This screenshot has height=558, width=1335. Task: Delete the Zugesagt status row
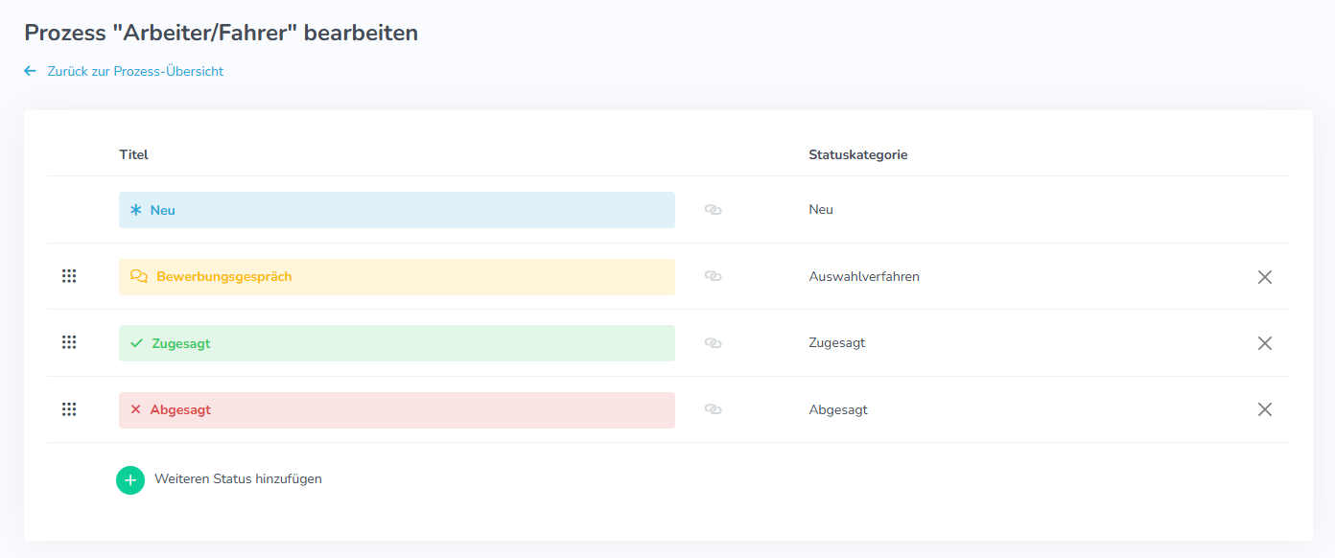click(x=1265, y=343)
